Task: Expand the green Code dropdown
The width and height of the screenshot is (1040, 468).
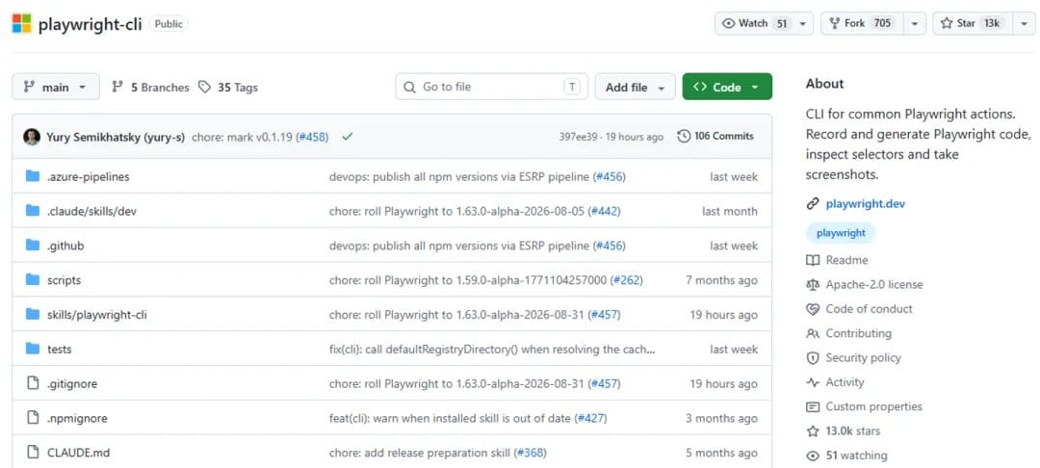Action: [x=727, y=87]
